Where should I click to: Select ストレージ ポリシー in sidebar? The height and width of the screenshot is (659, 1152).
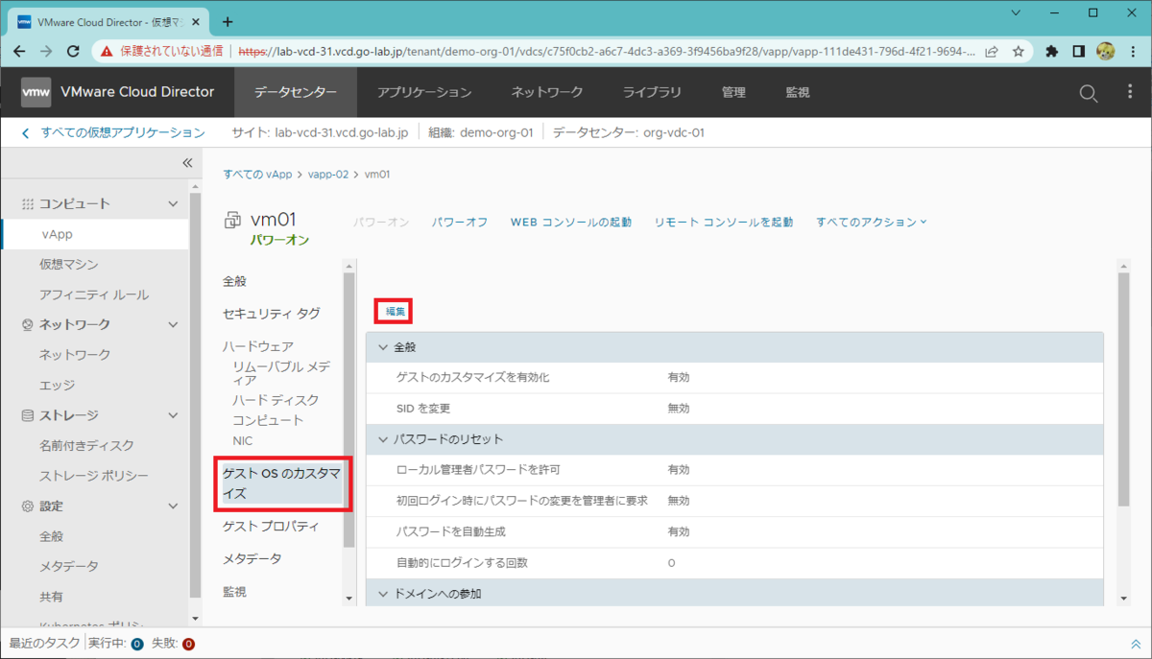[93, 476]
